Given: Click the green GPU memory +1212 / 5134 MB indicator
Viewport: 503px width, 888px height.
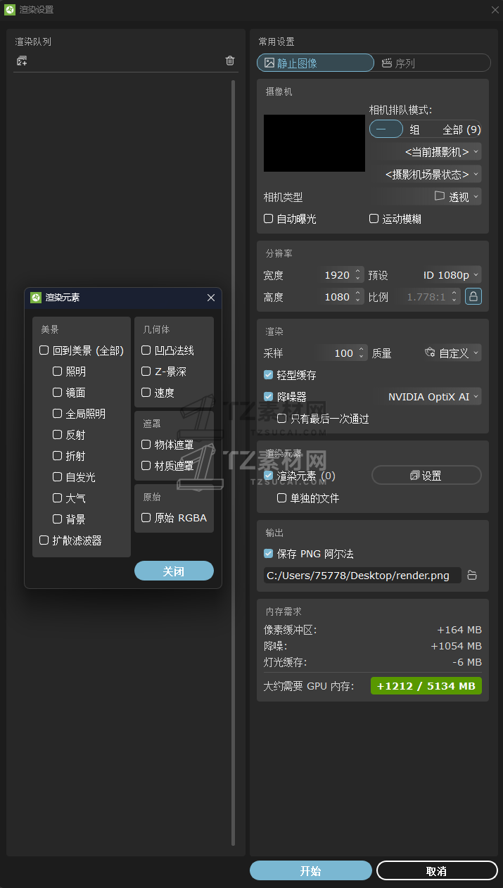Looking at the screenshot, I should pos(426,686).
